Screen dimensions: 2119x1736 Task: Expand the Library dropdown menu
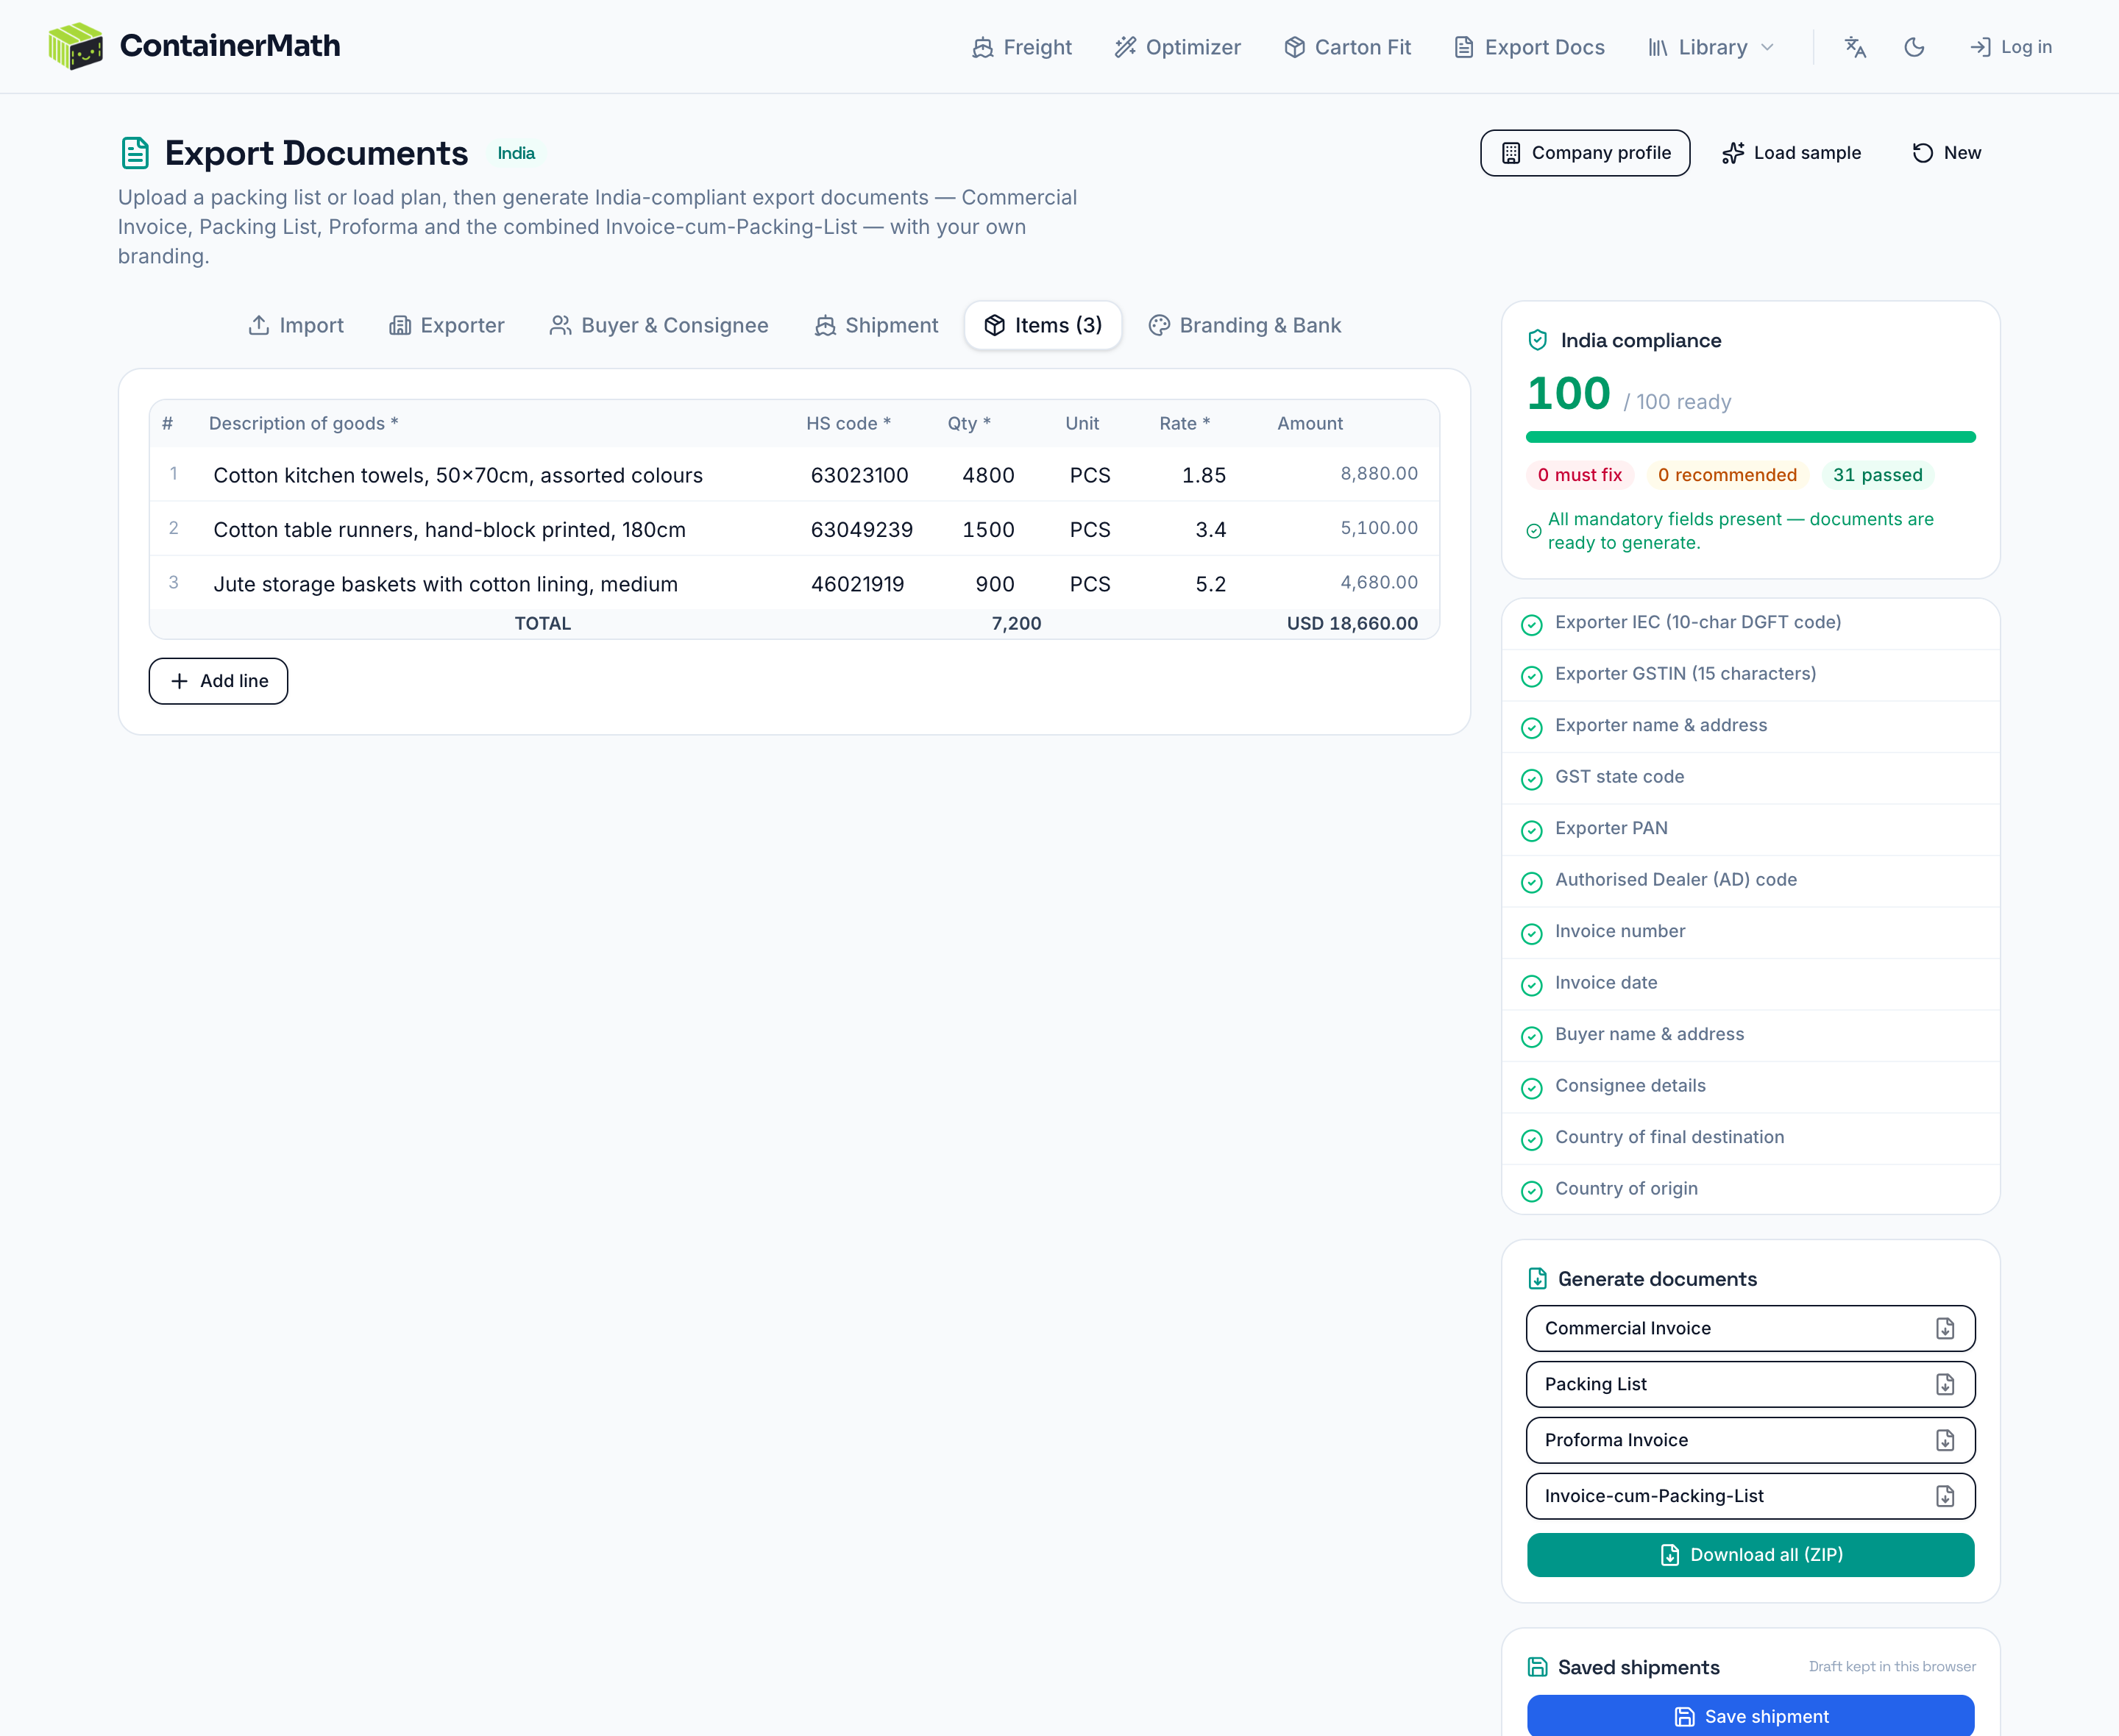1711,47
